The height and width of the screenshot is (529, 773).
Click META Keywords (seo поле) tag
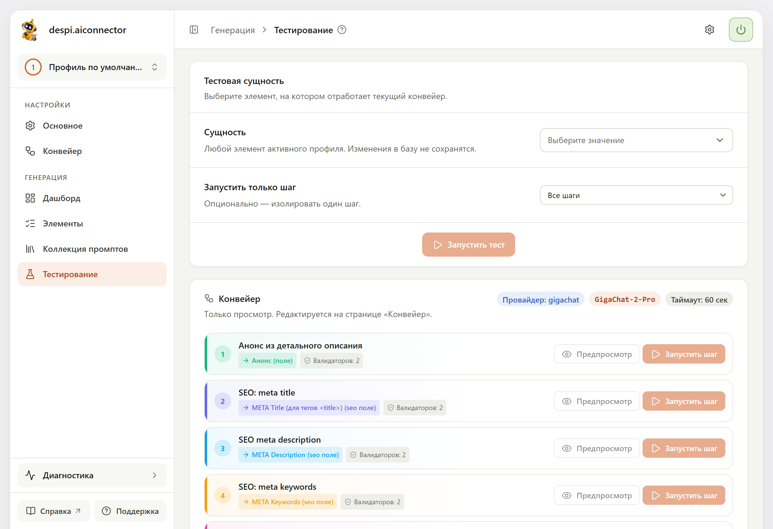click(288, 502)
